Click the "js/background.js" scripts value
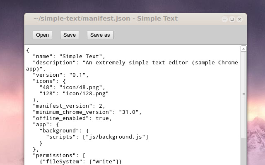 (x=116, y=137)
